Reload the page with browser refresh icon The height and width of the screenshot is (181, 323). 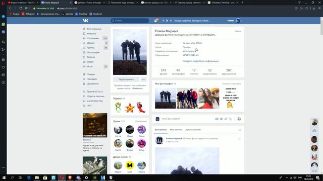(21, 8)
